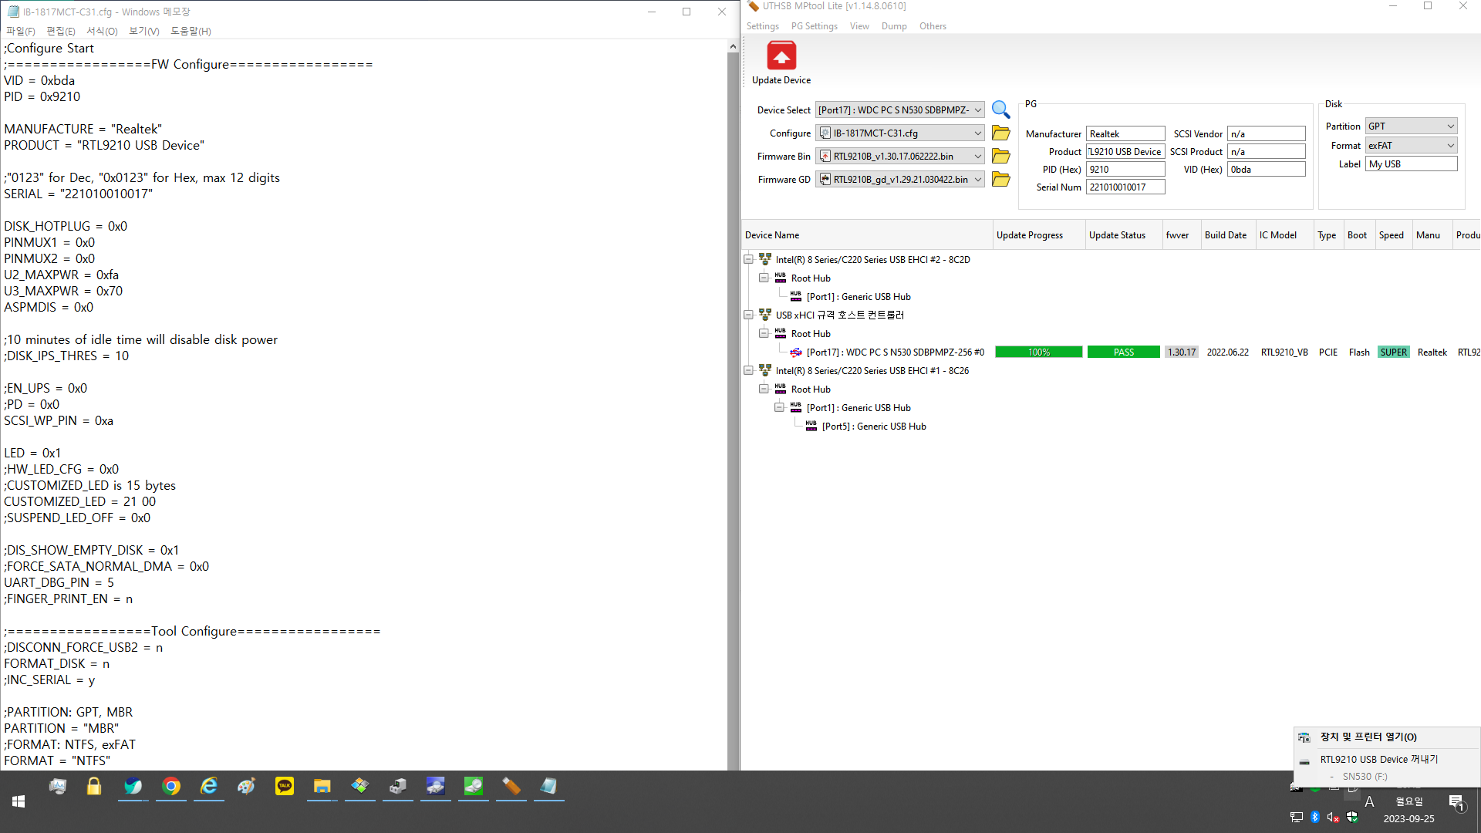
Task: Open Notepad 파일(F) menu
Action: pyautogui.click(x=21, y=31)
